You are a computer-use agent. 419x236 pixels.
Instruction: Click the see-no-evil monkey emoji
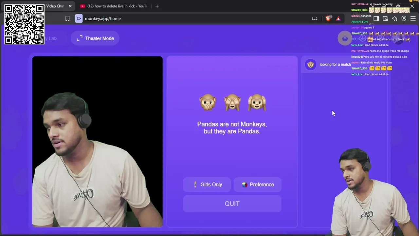coord(232,102)
